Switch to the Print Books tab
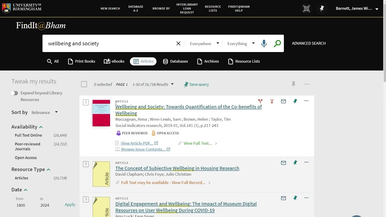The height and width of the screenshot is (217, 386). [x=81, y=61]
